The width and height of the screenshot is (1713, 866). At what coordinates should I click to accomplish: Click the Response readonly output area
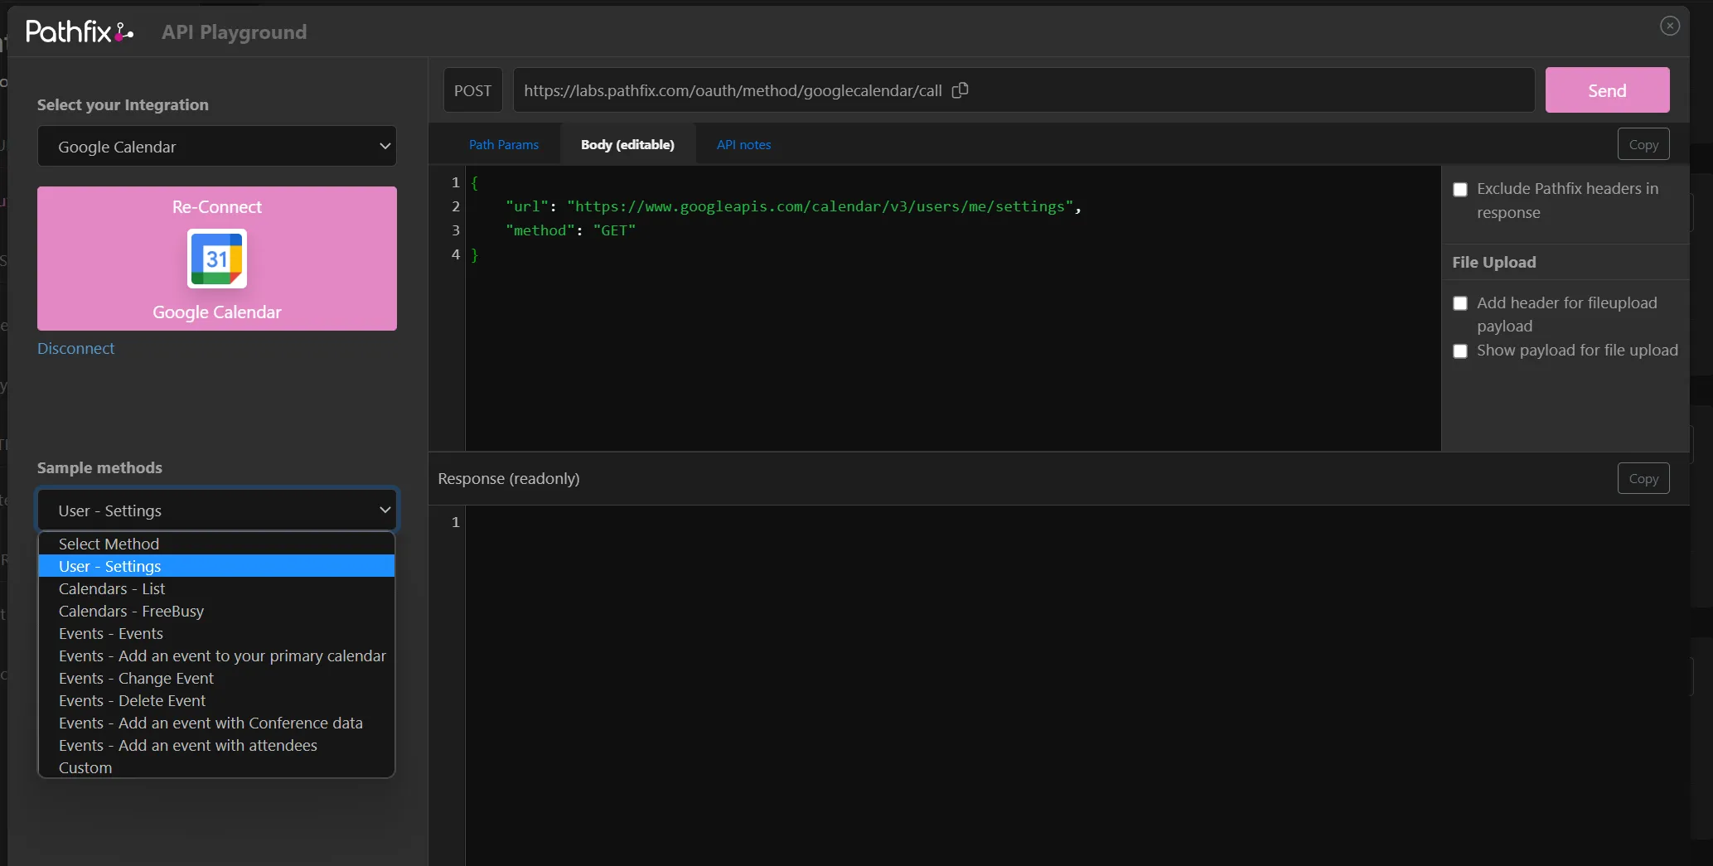coord(1077,685)
